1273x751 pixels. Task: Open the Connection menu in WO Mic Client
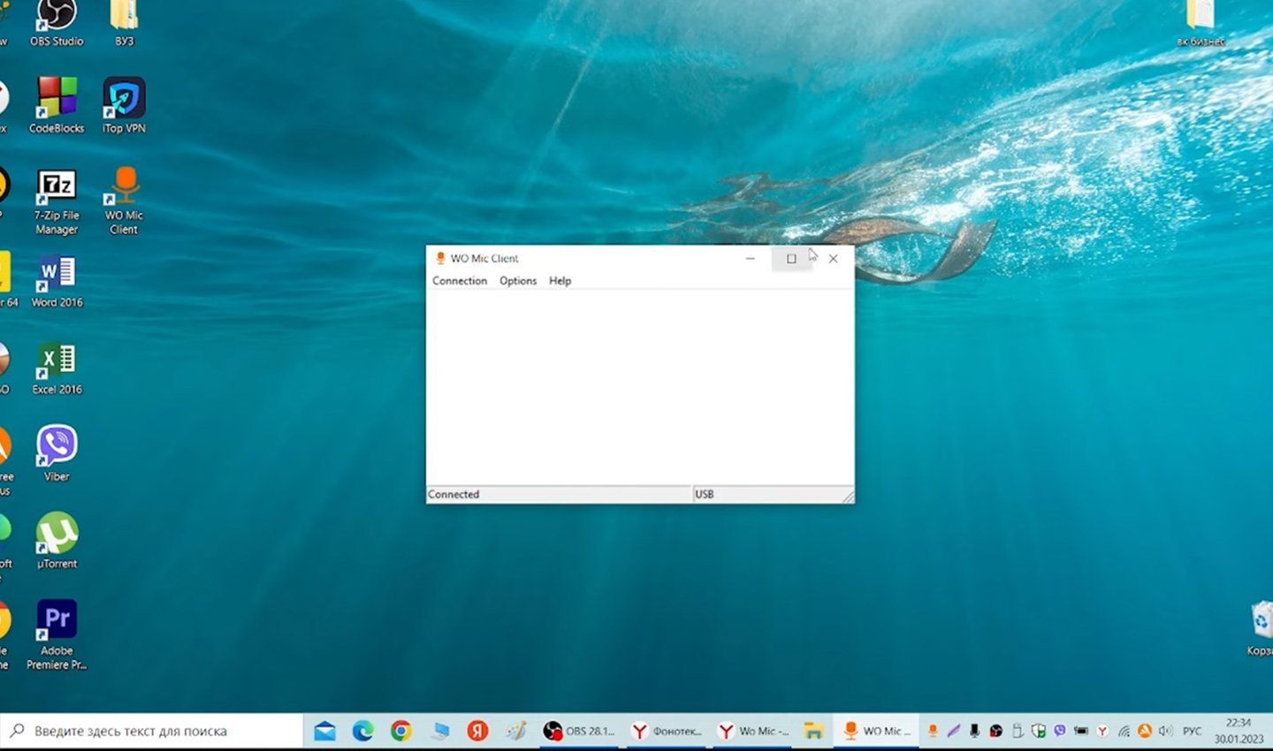coord(460,281)
